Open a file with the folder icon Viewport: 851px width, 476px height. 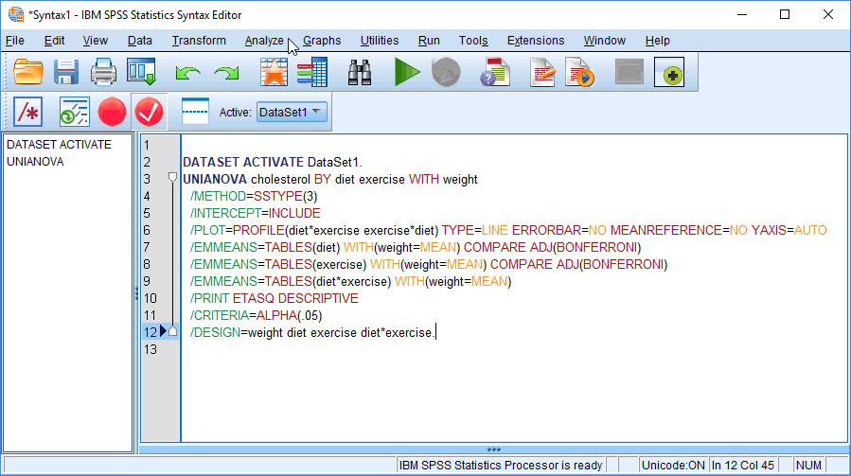(27, 72)
